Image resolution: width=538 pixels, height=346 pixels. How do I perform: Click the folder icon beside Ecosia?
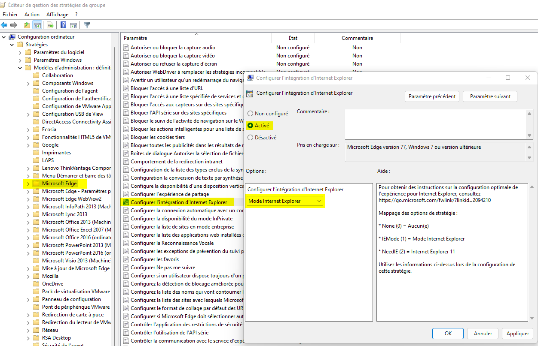(37, 129)
